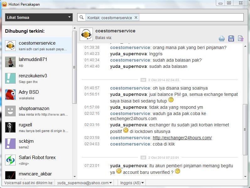Click 'Dihubungi terkini:' heading
The width and height of the screenshot is (250, 188).
click(25, 31)
